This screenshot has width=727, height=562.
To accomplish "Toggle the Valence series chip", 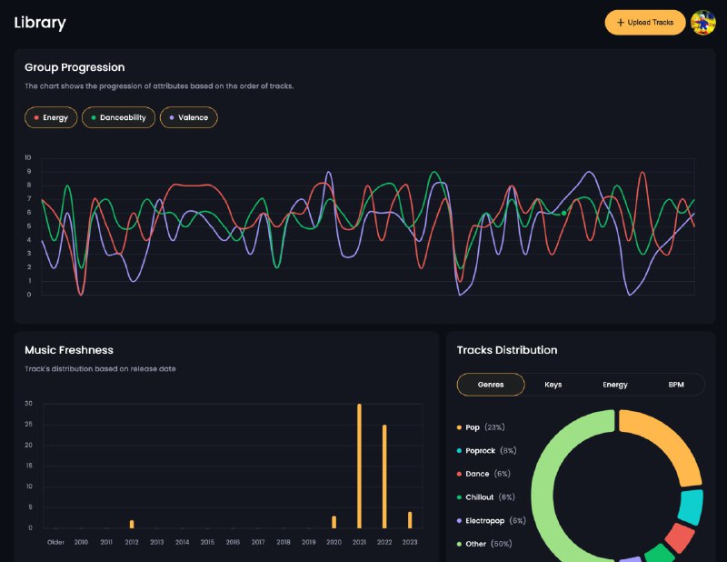I will [189, 117].
